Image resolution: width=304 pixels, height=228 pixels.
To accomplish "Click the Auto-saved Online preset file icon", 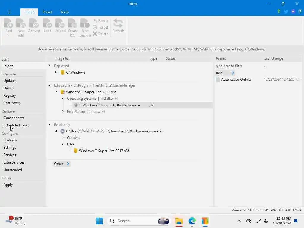I will pyautogui.click(x=218, y=80).
